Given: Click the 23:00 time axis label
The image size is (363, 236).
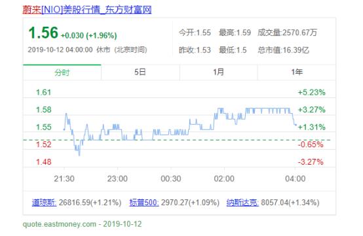Looking at the screenshot, I should pos(117,178).
